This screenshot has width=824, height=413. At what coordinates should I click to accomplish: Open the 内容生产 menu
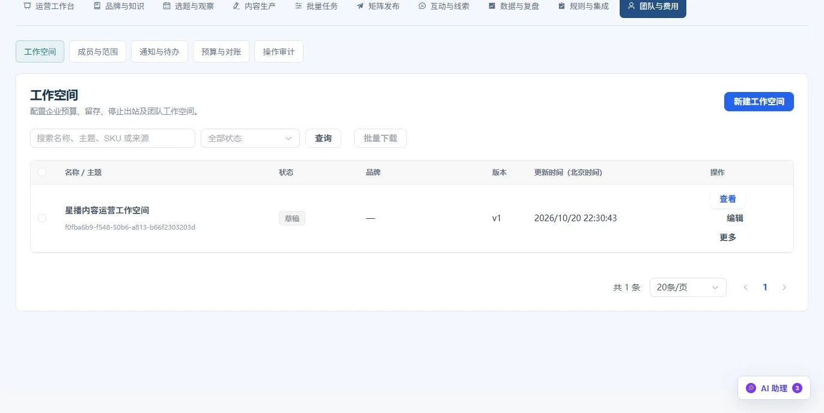point(254,6)
